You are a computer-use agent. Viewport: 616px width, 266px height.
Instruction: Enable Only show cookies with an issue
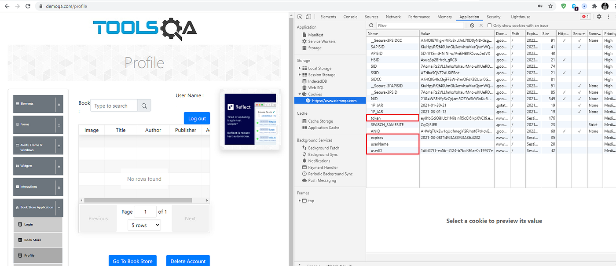pos(489,26)
